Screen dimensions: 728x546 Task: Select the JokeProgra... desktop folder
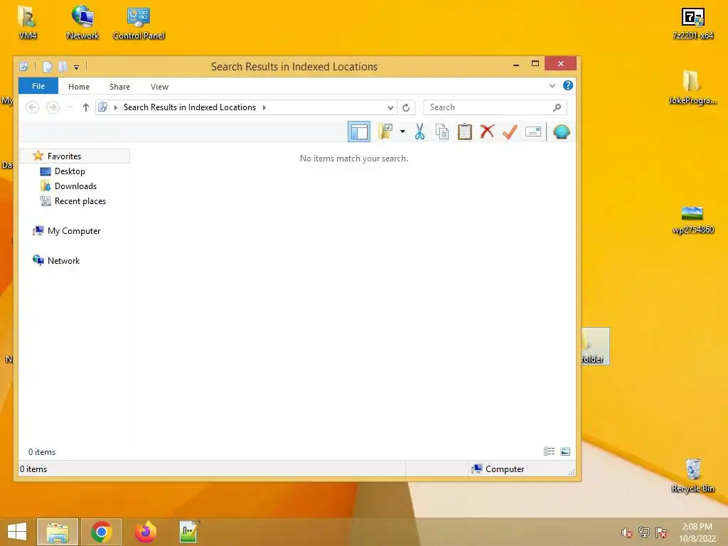point(692,87)
